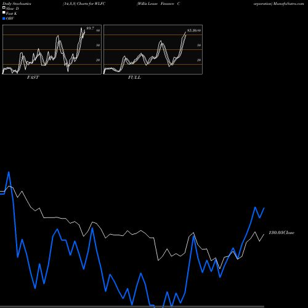Click the FULL label under chart
The height and width of the screenshot is (308, 308).
(134, 78)
